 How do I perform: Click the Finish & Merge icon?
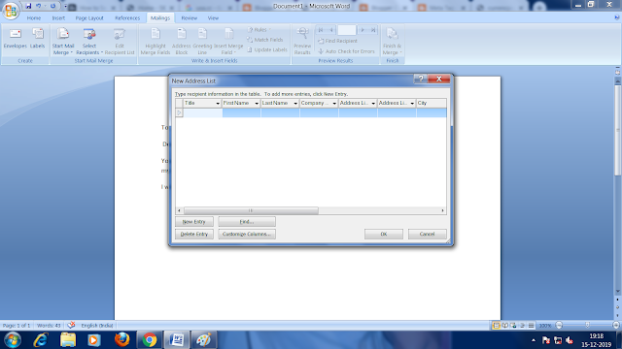pyautogui.click(x=392, y=42)
